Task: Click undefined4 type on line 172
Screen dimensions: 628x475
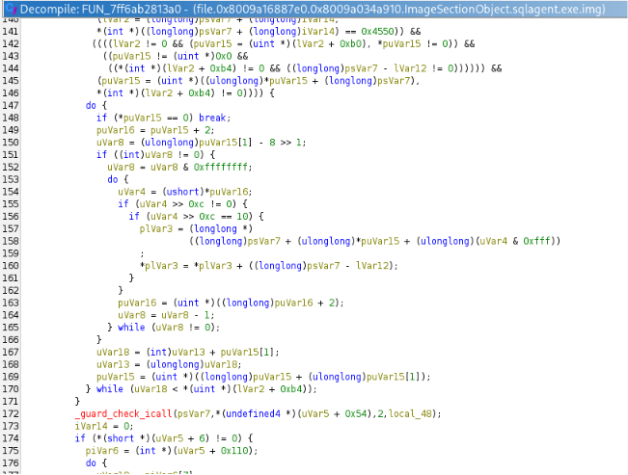Action: pos(253,413)
